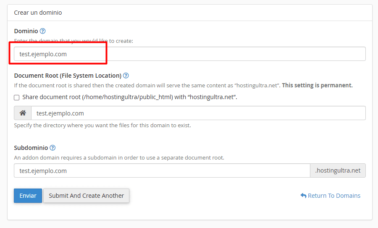The image size is (378, 228).
Task: Focus the Dominio text field
Action: 189,54
